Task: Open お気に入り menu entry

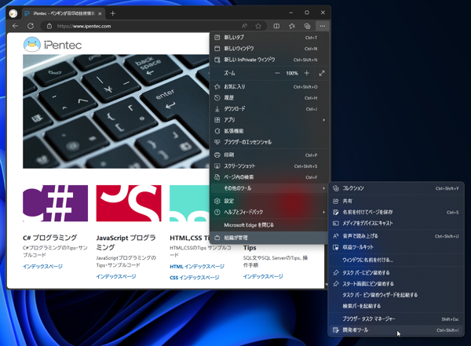Action: pos(268,86)
